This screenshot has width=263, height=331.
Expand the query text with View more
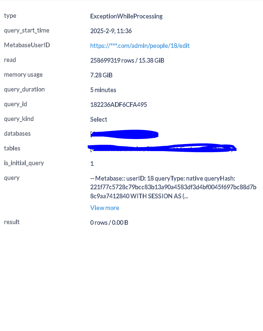[x=105, y=208]
